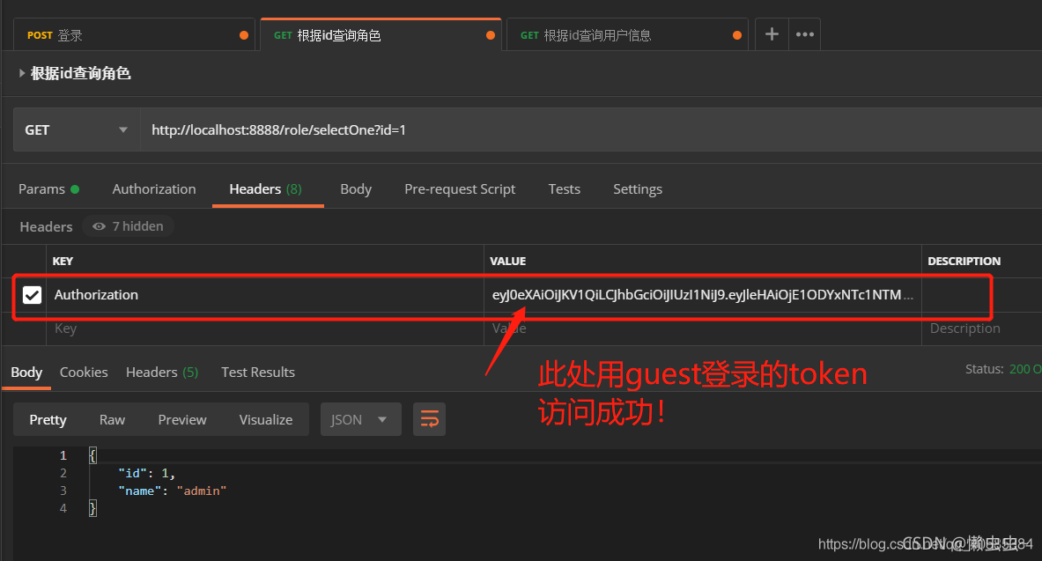
Task: Click the line-wrap icon beside the JSON dropdown
Action: pyautogui.click(x=429, y=419)
